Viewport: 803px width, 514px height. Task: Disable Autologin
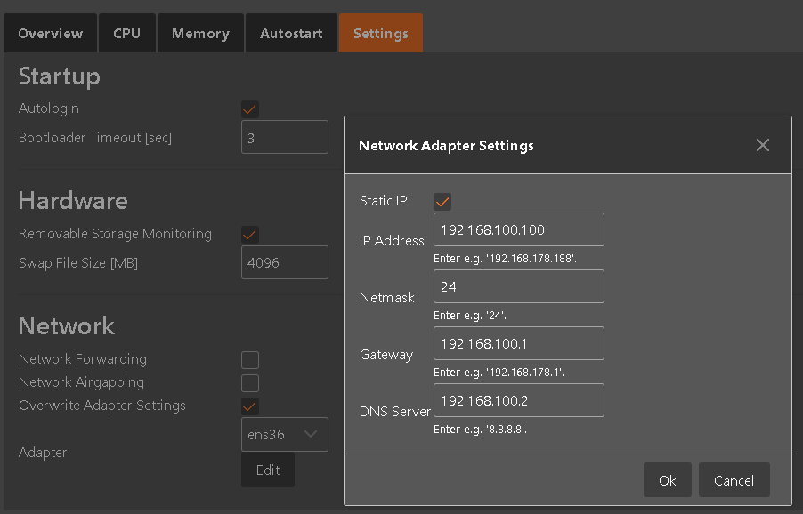[x=249, y=108]
